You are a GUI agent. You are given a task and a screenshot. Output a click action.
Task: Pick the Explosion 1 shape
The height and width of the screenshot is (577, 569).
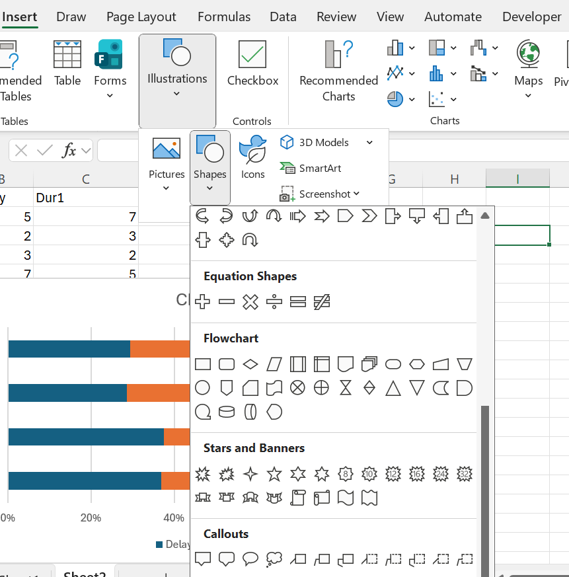point(203,474)
